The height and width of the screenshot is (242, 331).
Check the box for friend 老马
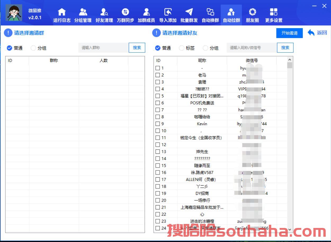coord(158,75)
